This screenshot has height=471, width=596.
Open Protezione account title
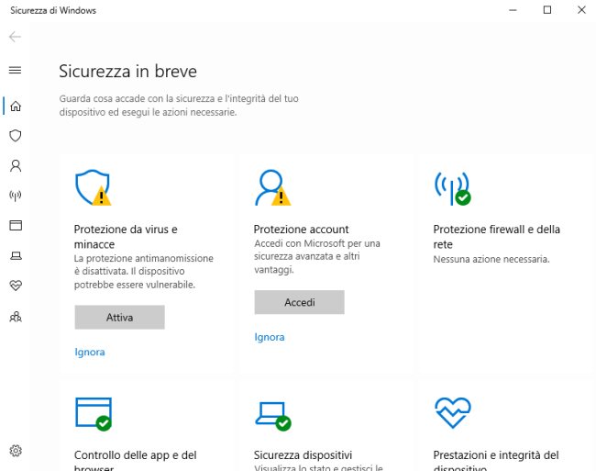tap(301, 230)
